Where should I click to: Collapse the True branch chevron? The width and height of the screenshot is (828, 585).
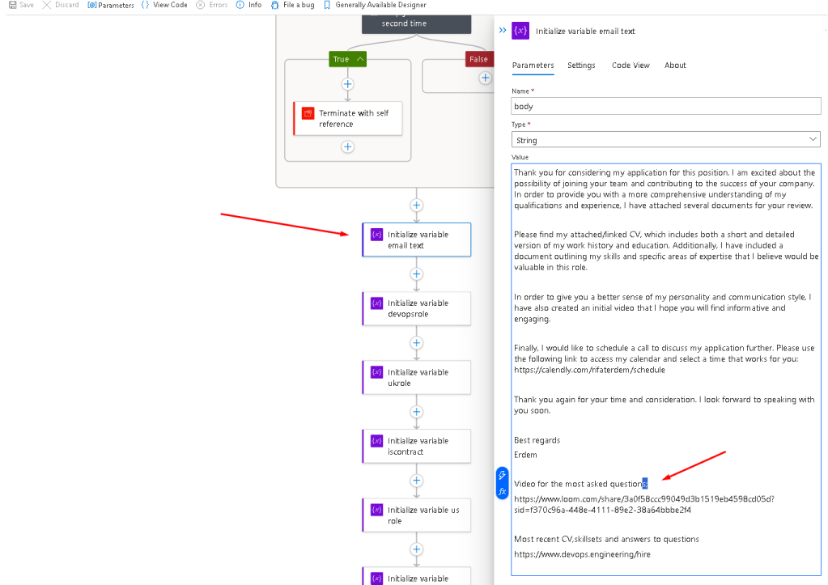(x=360, y=59)
